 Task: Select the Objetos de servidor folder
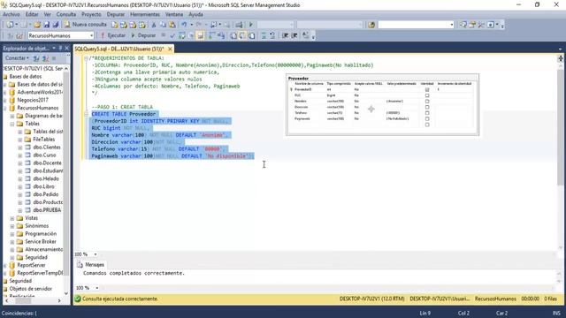[x=30, y=289]
